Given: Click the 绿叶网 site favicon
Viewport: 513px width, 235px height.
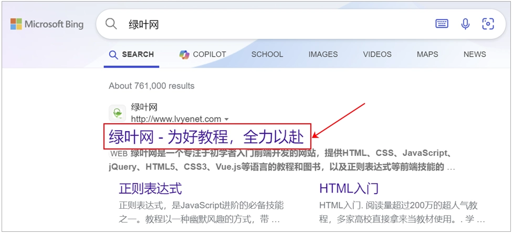Looking at the screenshot, I should point(117,113).
